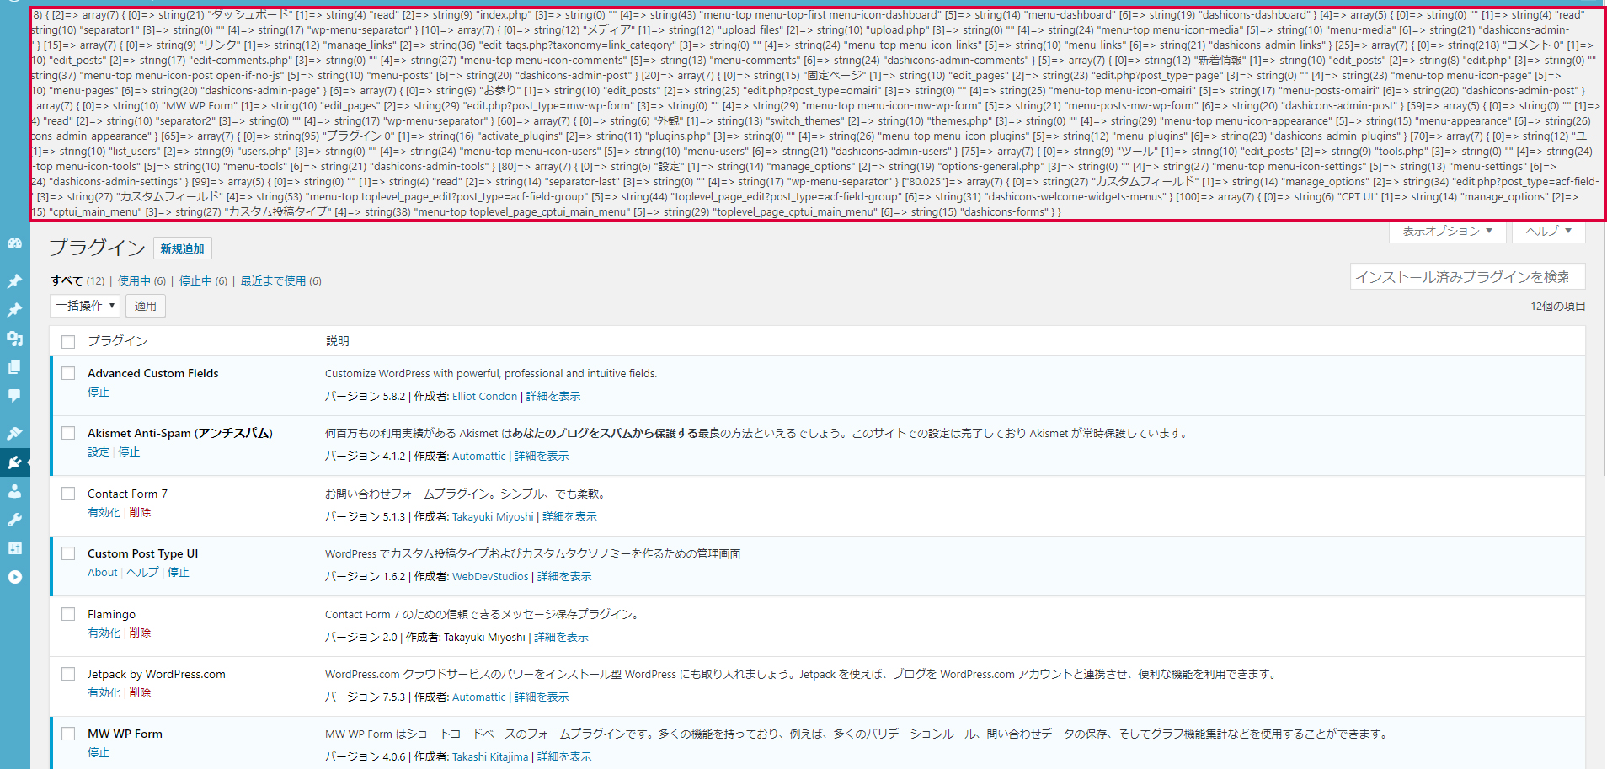1607x769 pixels.
Task: Expand the ヘルプ help panel
Action: [1549, 231]
